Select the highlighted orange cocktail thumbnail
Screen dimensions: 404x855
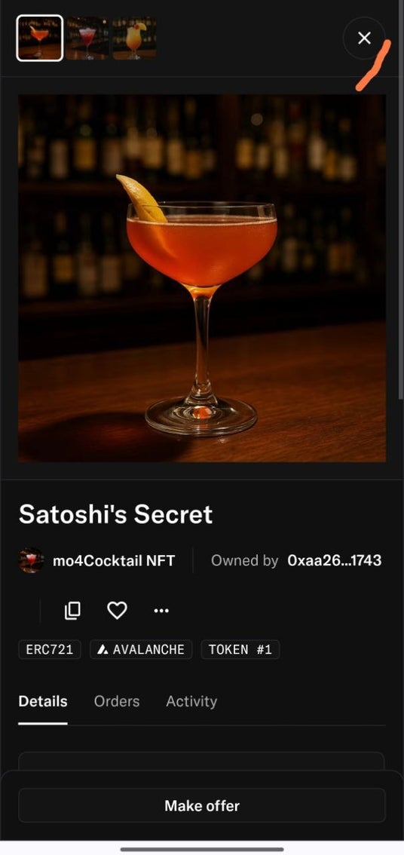[40, 38]
